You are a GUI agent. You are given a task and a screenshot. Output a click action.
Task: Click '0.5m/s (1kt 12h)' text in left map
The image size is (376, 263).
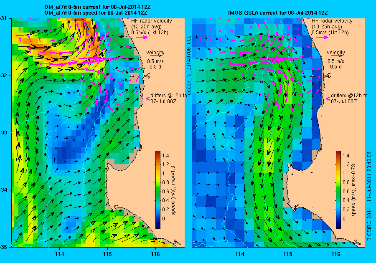coord(150,32)
